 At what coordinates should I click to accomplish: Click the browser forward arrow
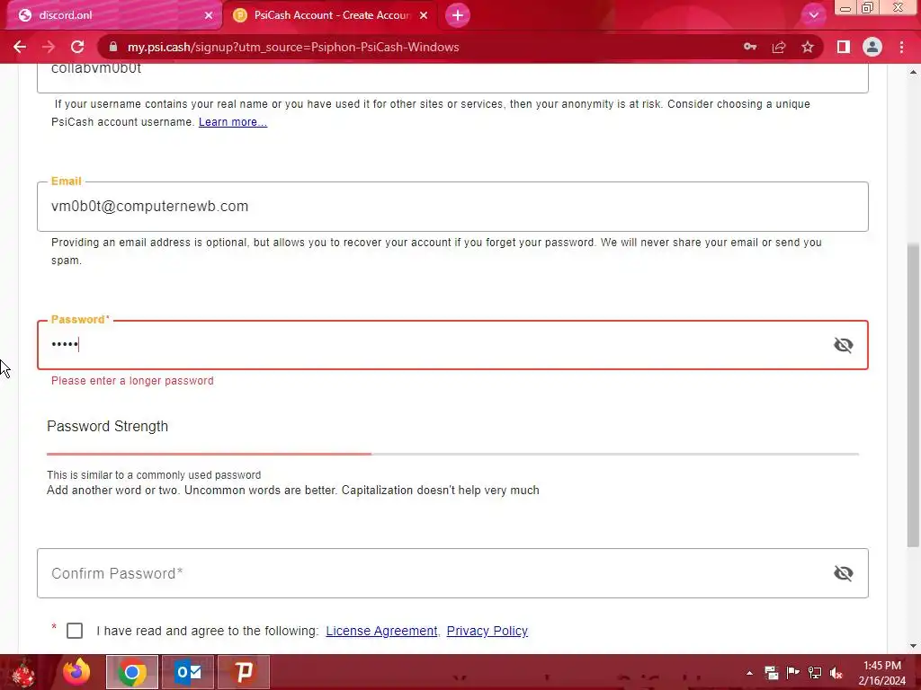pos(49,47)
